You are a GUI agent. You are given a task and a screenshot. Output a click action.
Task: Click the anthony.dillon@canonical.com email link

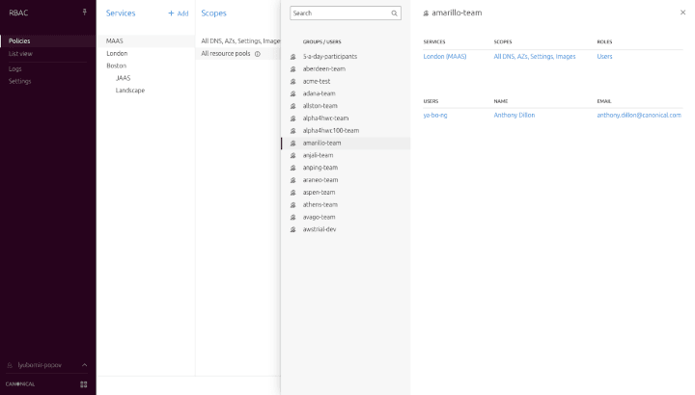click(639, 115)
